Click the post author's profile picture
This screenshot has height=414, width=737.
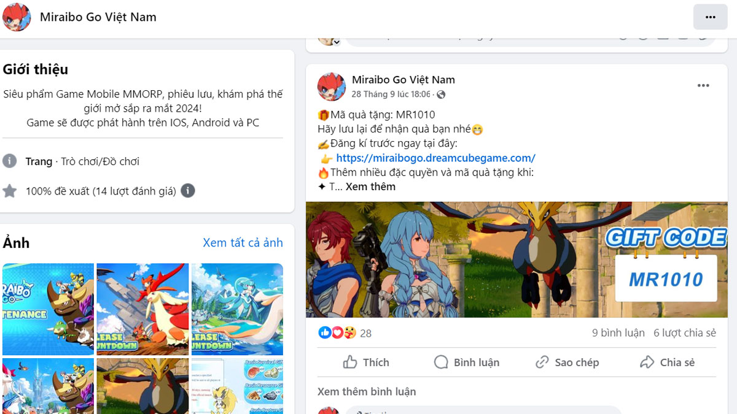point(331,86)
